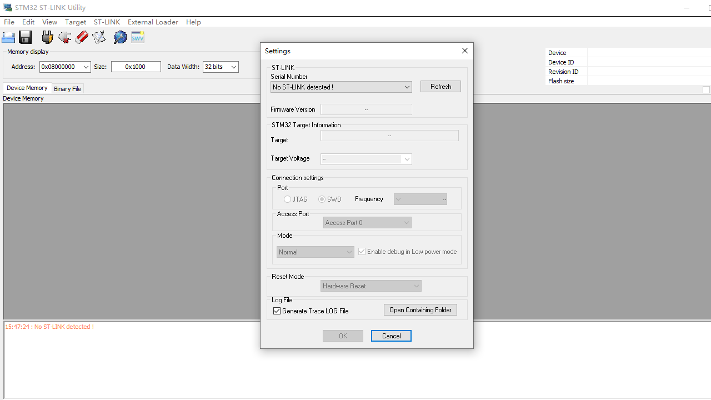Screen dimensions: 711x400
Task: Open the ST-LINK menu
Action: pos(107,22)
